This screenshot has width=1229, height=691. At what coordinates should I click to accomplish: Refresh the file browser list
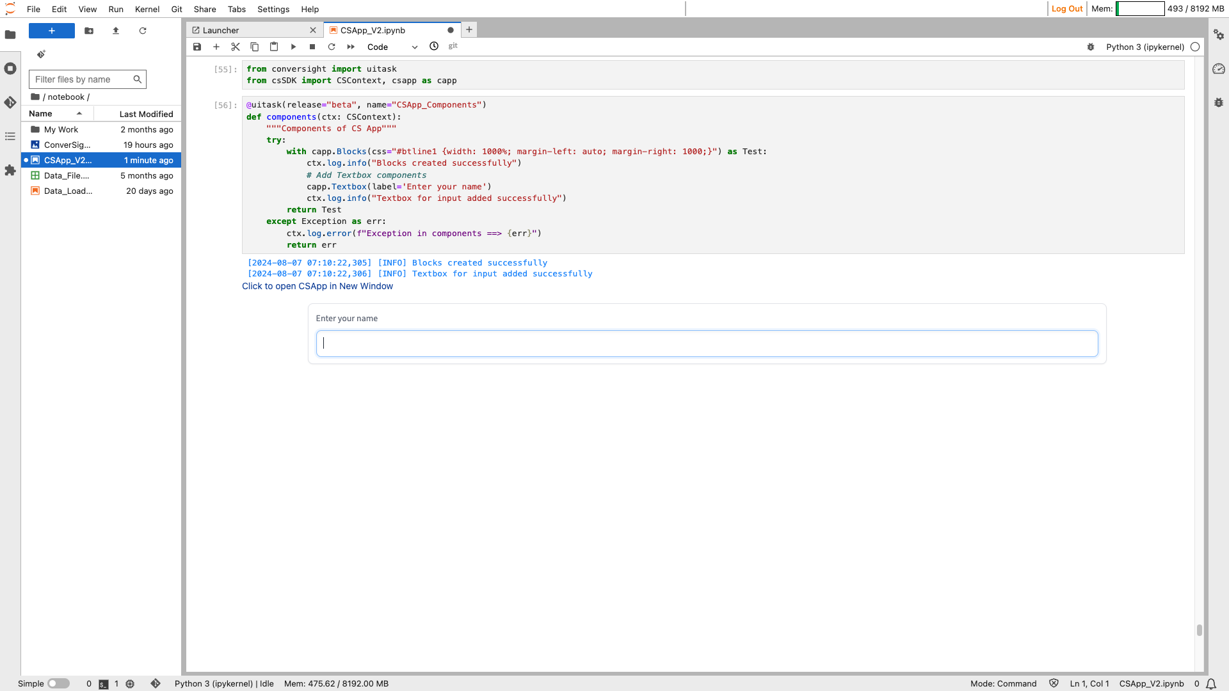[143, 31]
